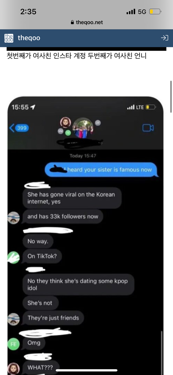The image size is (173, 375).
Task: Select theqoo.net address bar
Action: [86, 22]
